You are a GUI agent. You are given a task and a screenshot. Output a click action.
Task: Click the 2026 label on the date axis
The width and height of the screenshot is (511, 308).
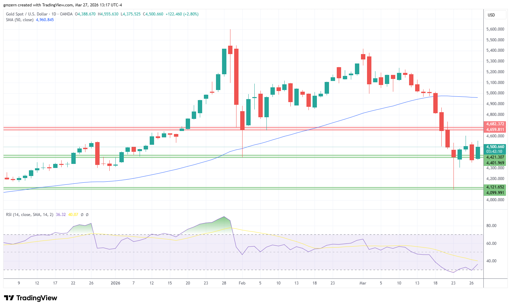coord(115,283)
